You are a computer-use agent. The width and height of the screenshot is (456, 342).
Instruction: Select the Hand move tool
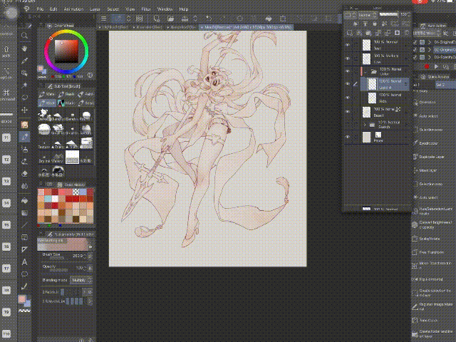25,48
